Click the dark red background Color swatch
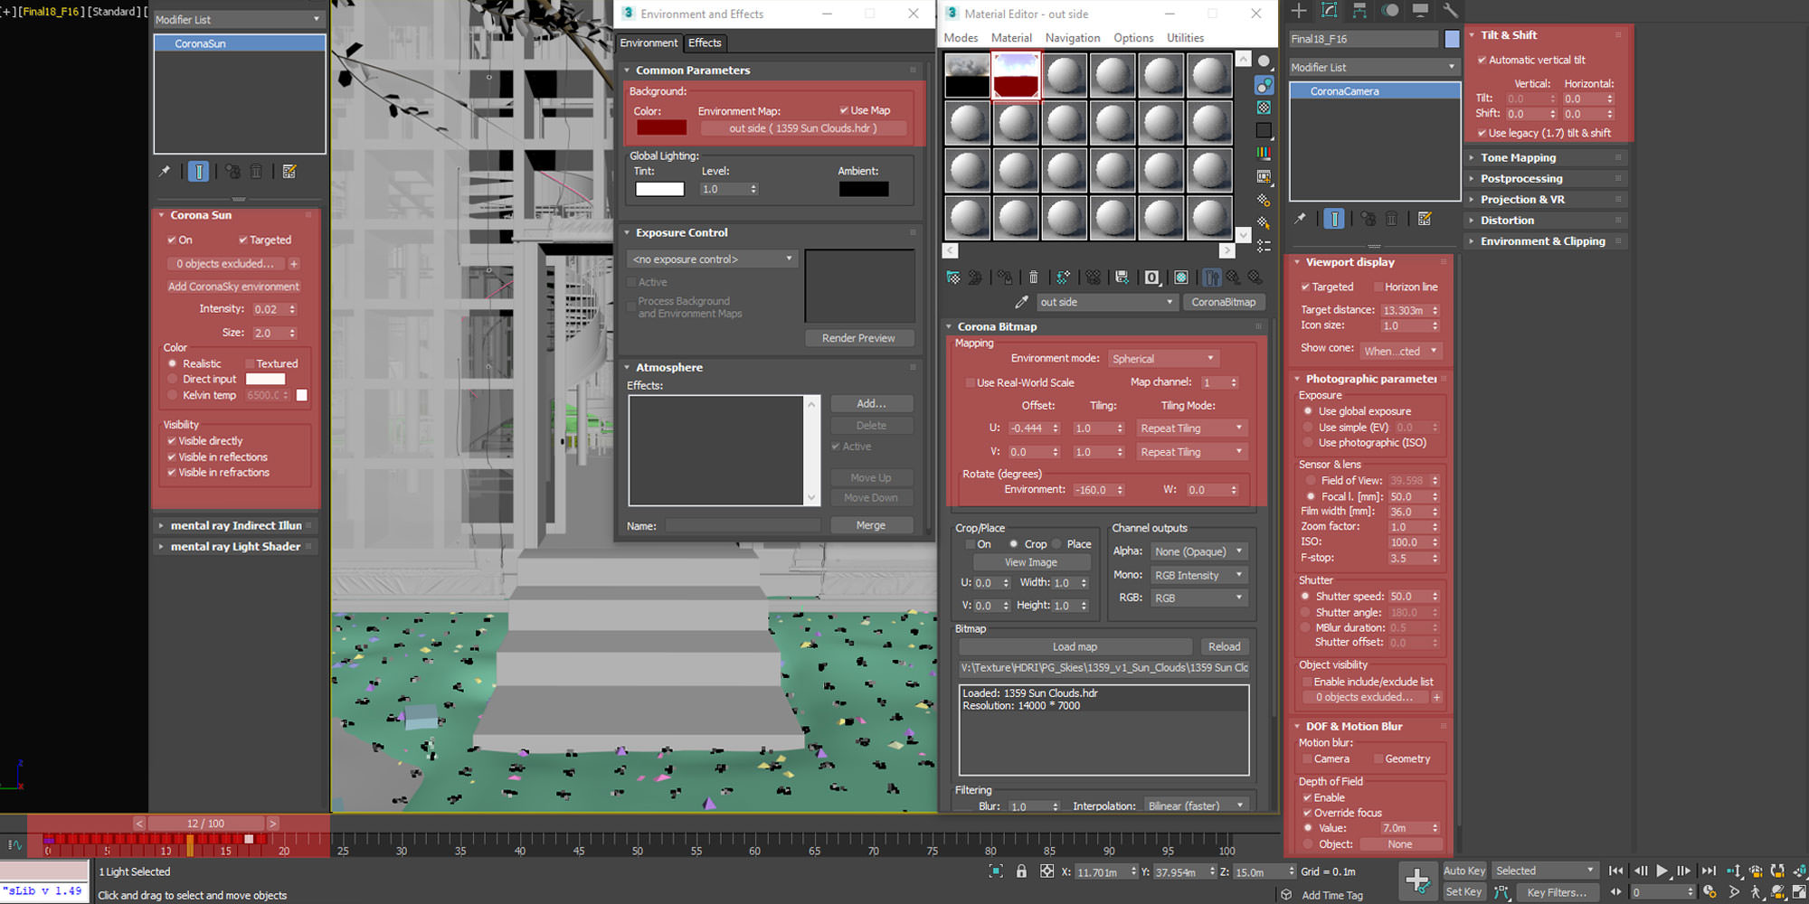This screenshot has width=1809, height=904. (660, 127)
